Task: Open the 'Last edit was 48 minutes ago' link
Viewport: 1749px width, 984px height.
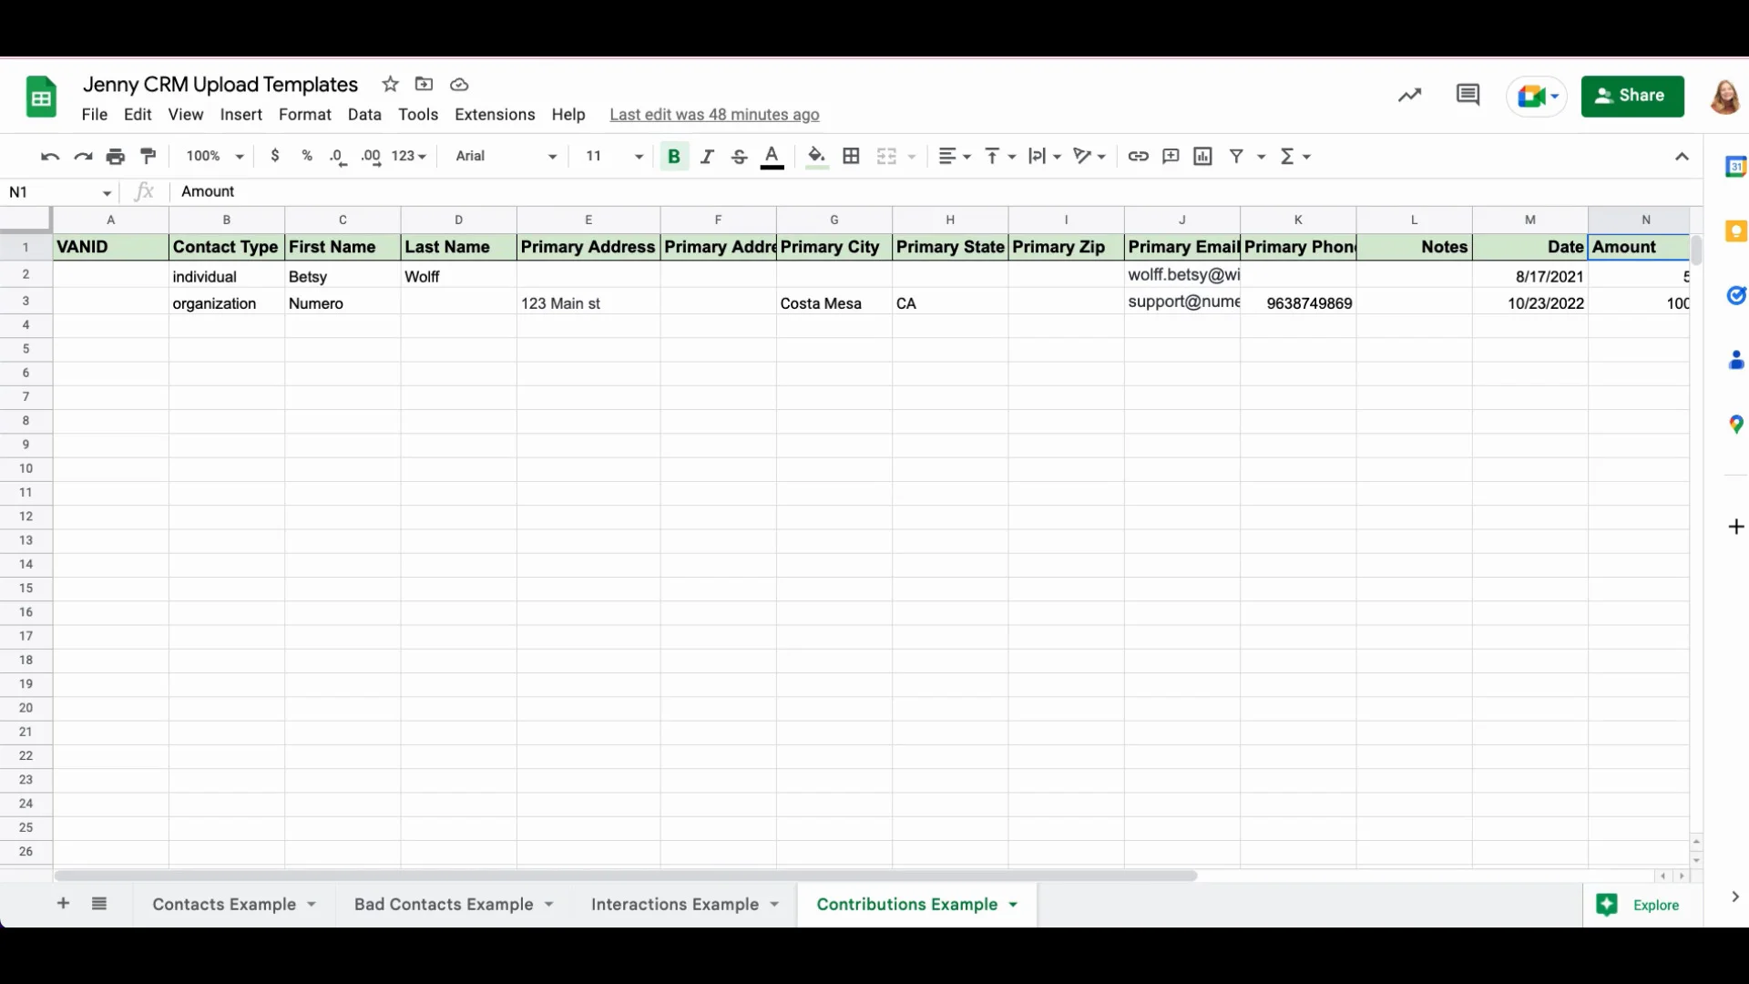Action: point(714,115)
